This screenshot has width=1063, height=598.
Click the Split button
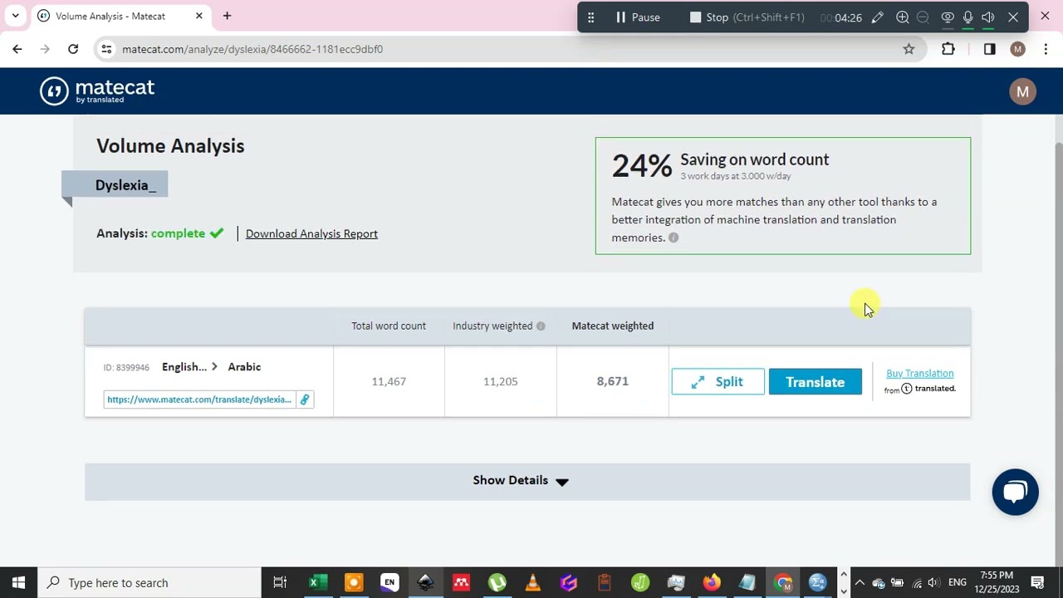point(718,382)
